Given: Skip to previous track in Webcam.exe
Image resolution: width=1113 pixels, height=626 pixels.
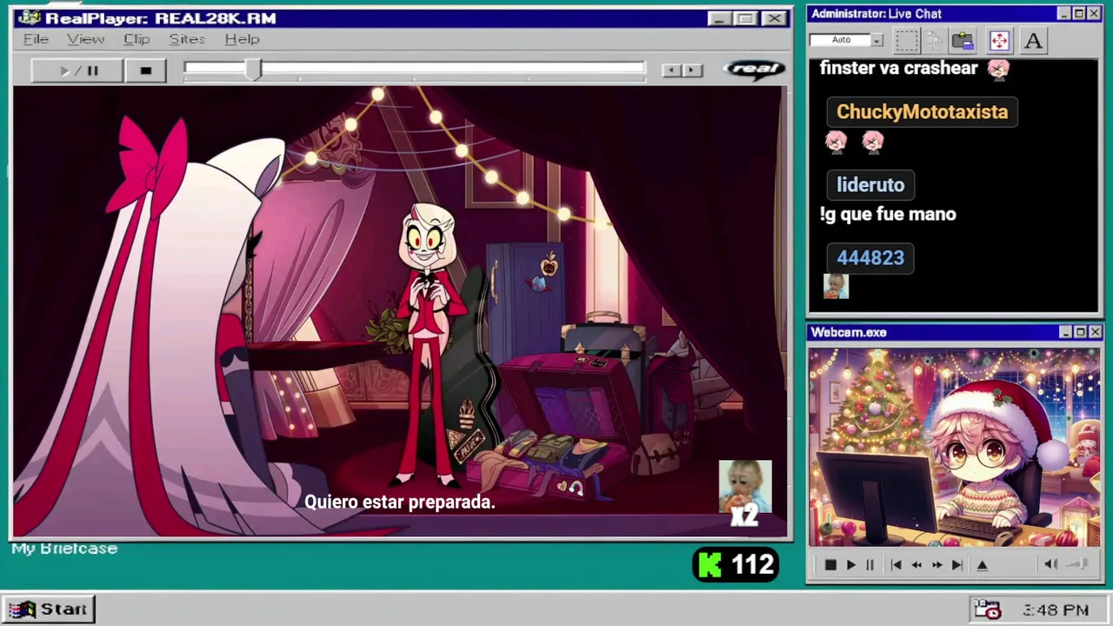Looking at the screenshot, I should (x=896, y=565).
